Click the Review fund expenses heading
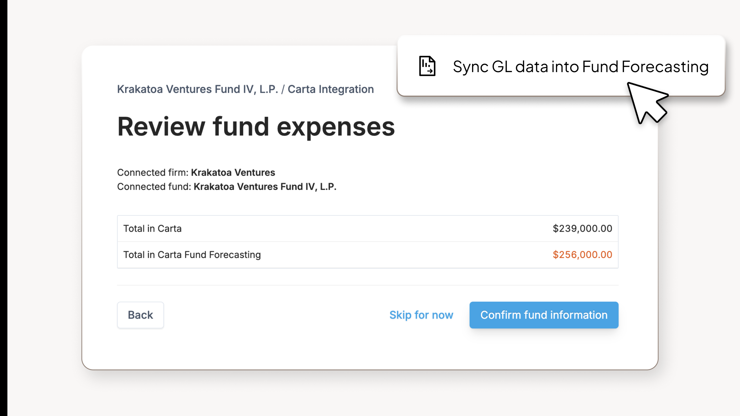This screenshot has width=740, height=416. pyautogui.click(x=256, y=126)
